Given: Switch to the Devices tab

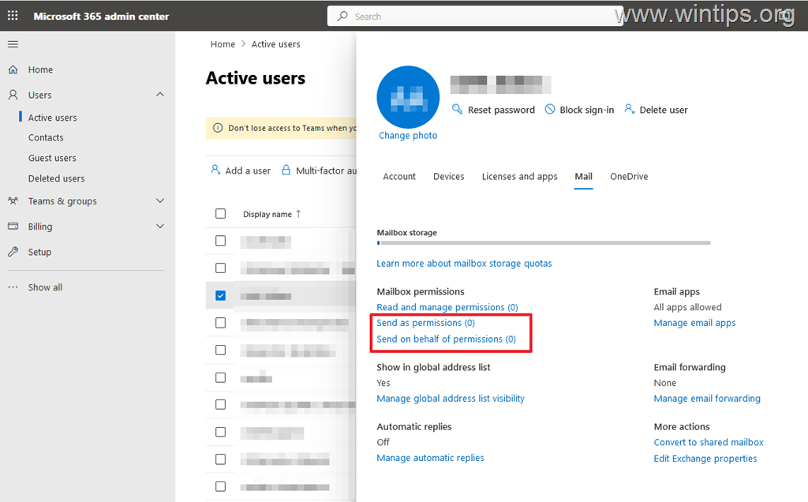Looking at the screenshot, I should point(448,176).
